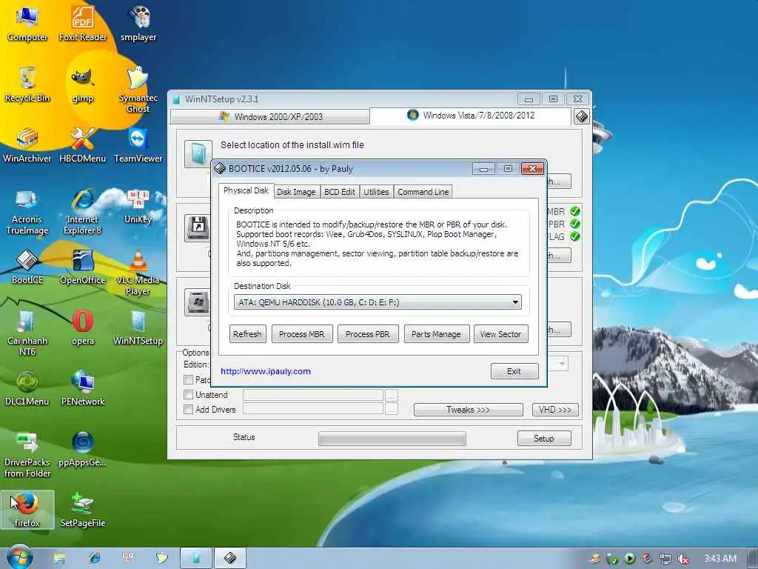Image resolution: width=758 pixels, height=569 pixels.
Task: Open Internet Explorer from the taskbar
Action: [x=94, y=558]
